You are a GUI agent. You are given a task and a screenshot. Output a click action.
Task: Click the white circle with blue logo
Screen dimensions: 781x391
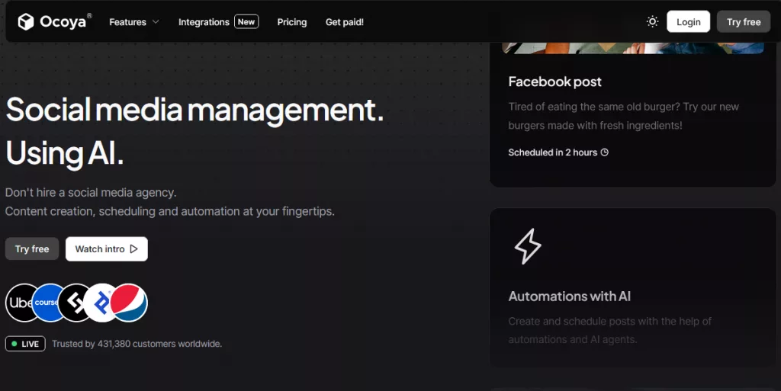pos(98,303)
